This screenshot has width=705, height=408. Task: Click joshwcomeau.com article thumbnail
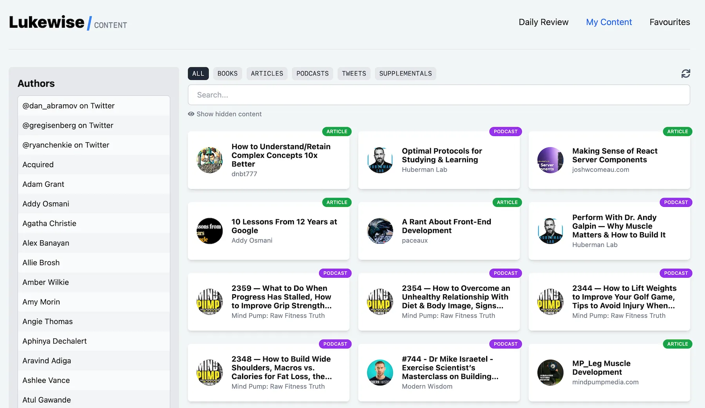550,160
